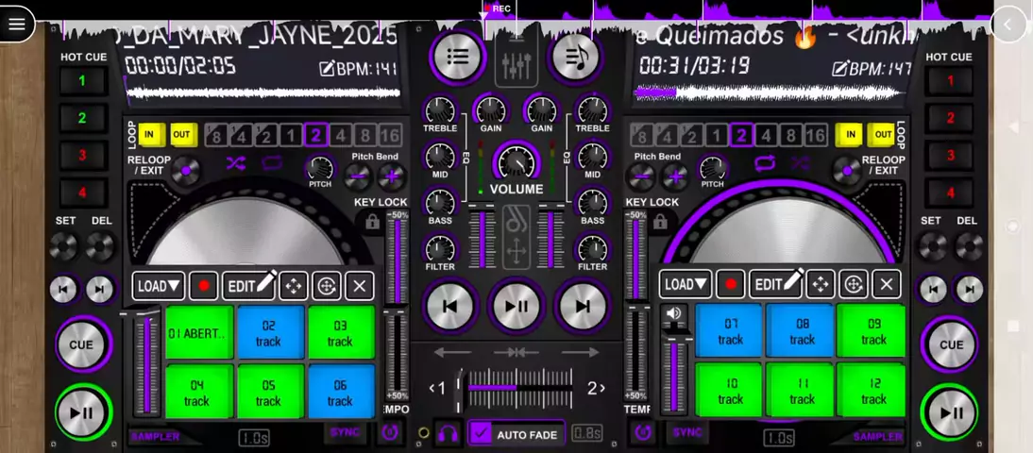
Task: Open the music playlist queue icon
Action: click(575, 57)
